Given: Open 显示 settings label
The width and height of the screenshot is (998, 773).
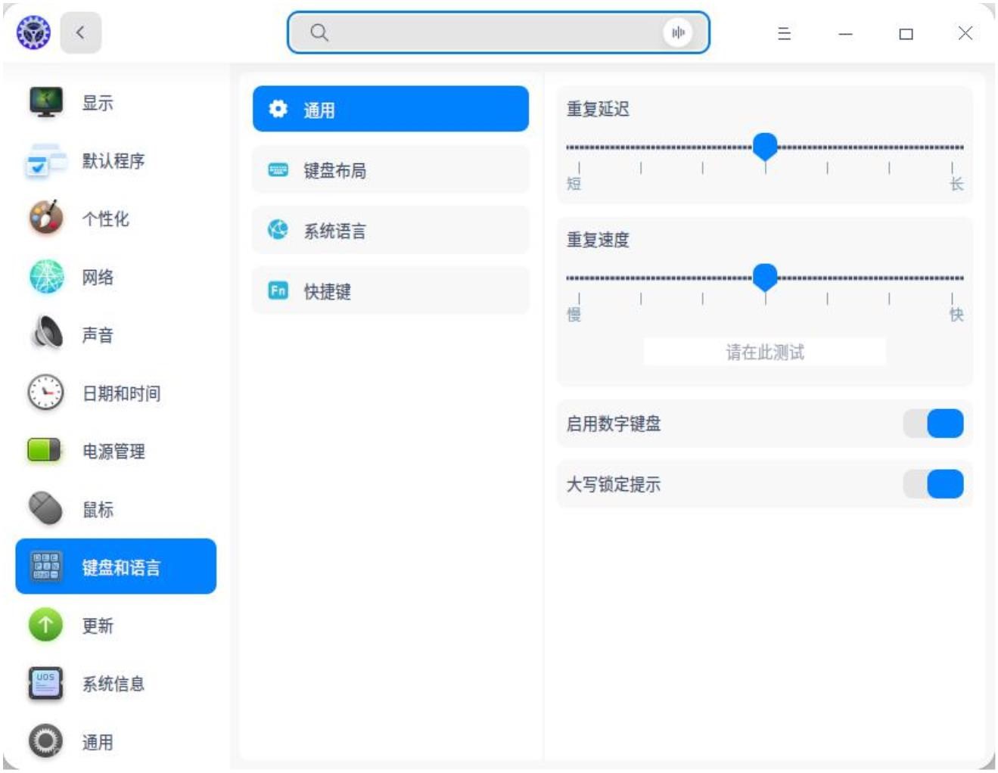Looking at the screenshot, I should (x=98, y=103).
